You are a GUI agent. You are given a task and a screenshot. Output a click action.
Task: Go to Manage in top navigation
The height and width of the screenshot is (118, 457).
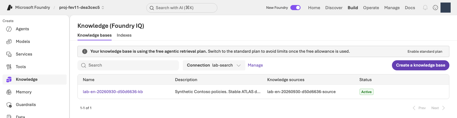pyautogui.click(x=392, y=8)
